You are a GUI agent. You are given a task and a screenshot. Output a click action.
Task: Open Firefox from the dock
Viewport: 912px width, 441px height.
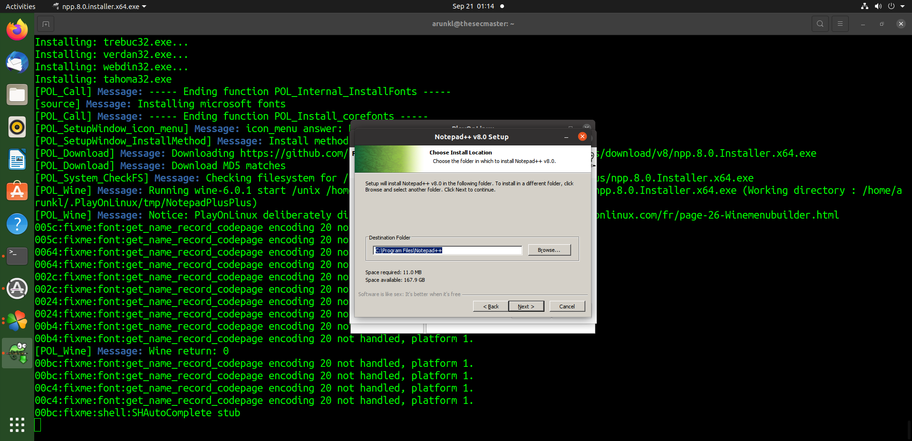coord(17,30)
